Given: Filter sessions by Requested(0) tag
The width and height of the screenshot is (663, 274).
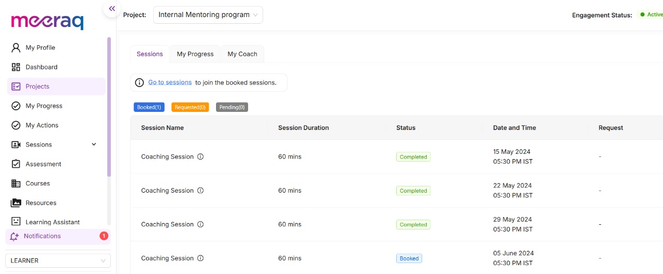Looking at the screenshot, I should [x=190, y=107].
